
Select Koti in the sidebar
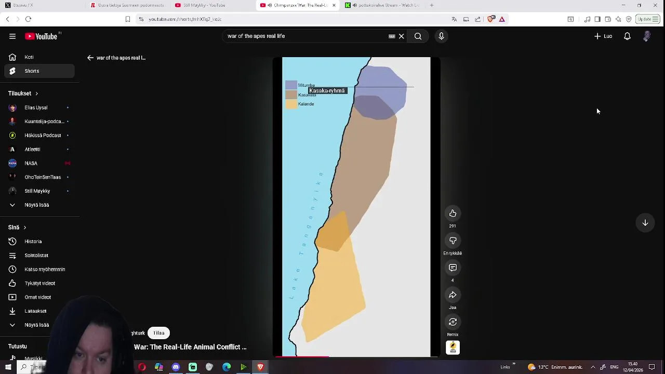coord(39,57)
